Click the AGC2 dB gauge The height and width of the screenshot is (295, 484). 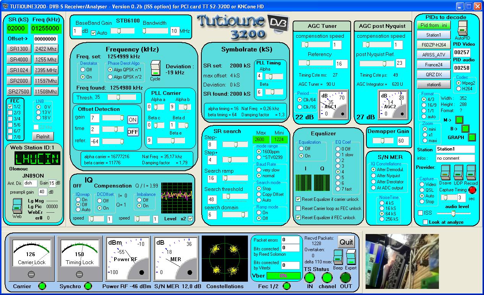pos(393,105)
